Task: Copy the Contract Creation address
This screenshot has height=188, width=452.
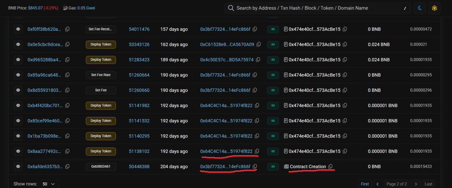Action: pyautogui.click(x=330, y=167)
